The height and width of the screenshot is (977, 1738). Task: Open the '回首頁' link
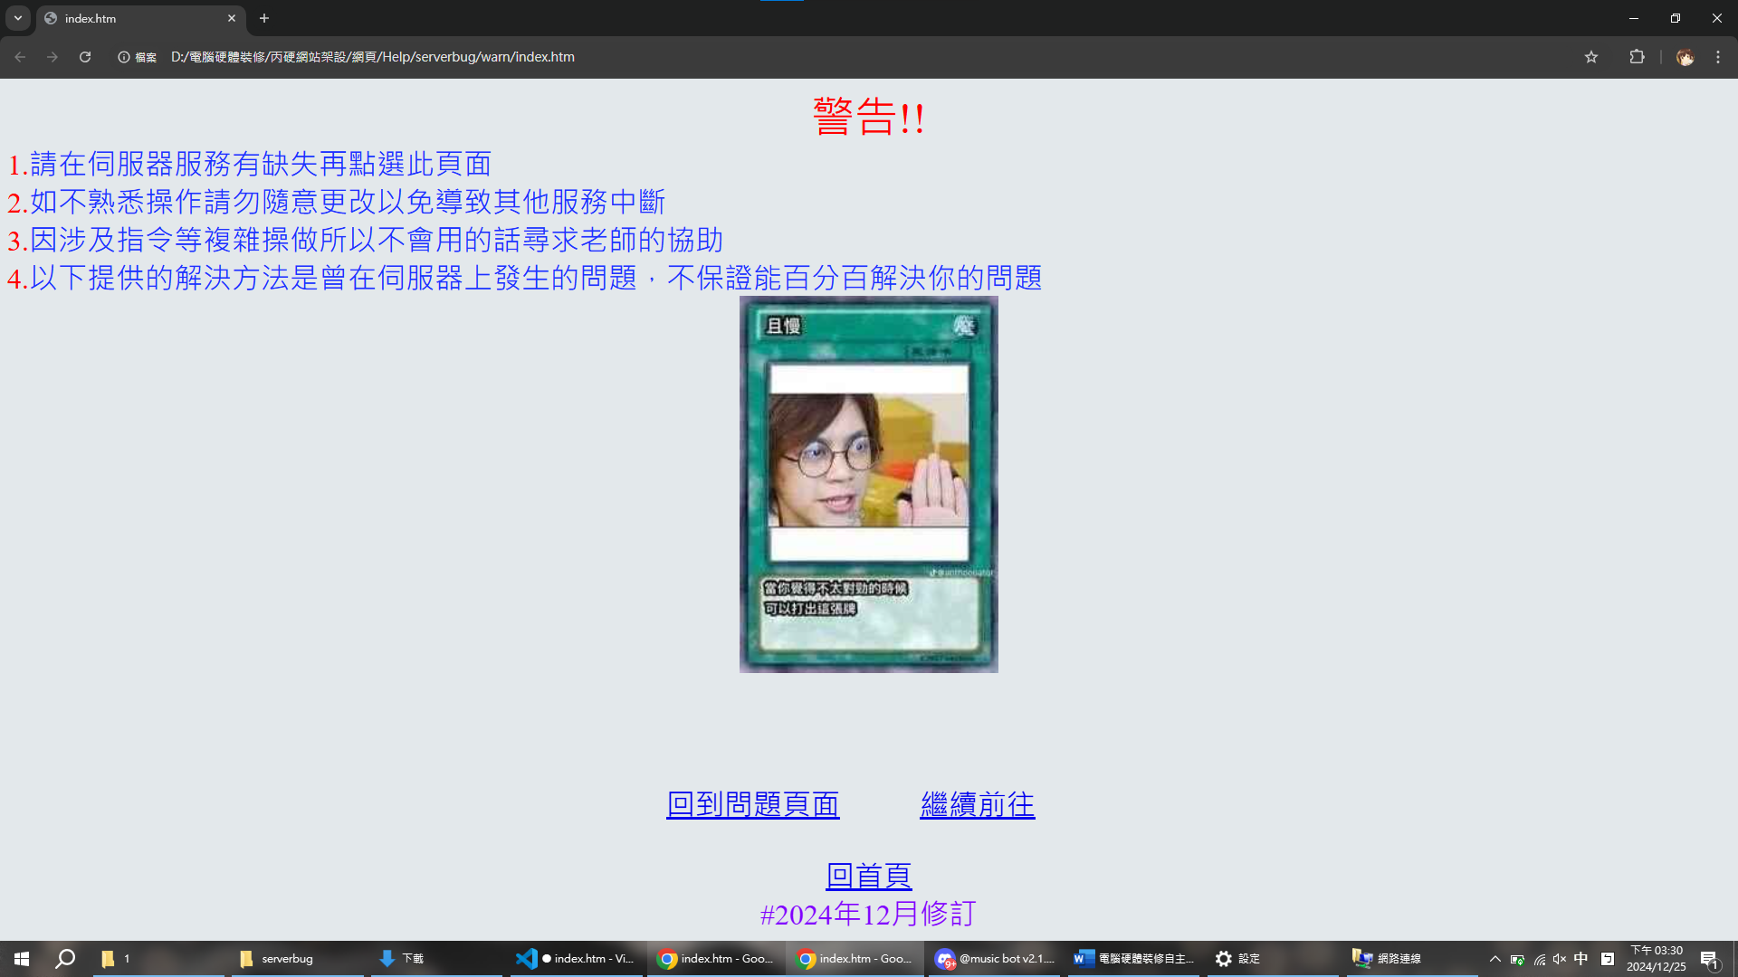(x=869, y=875)
